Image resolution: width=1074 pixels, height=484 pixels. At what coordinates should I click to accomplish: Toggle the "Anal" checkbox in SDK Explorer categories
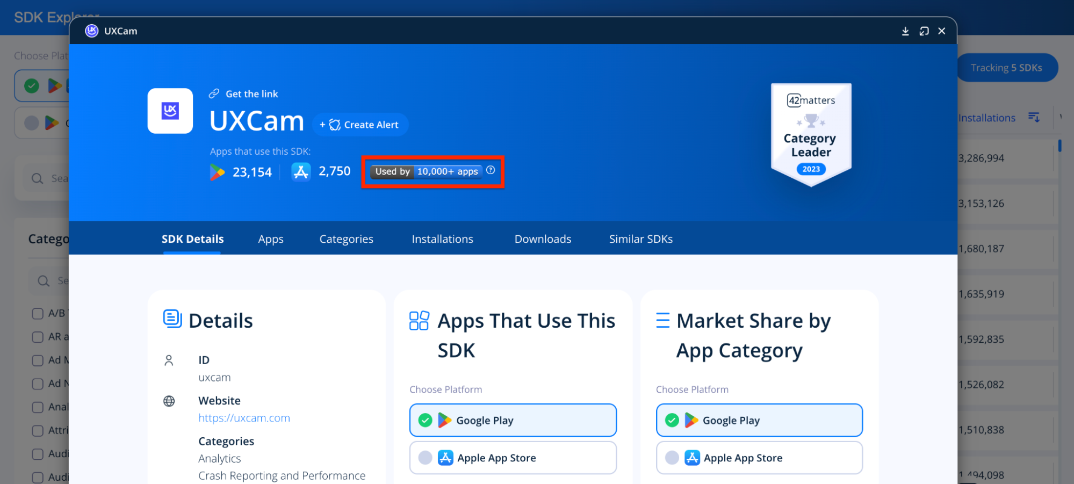pyautogui.click(x=38, y=407)
